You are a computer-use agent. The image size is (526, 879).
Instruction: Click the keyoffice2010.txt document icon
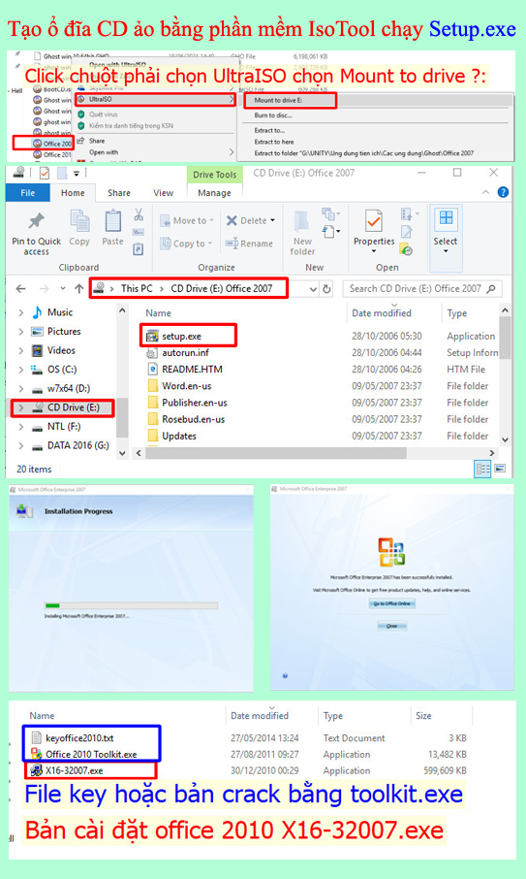[37, 737]
